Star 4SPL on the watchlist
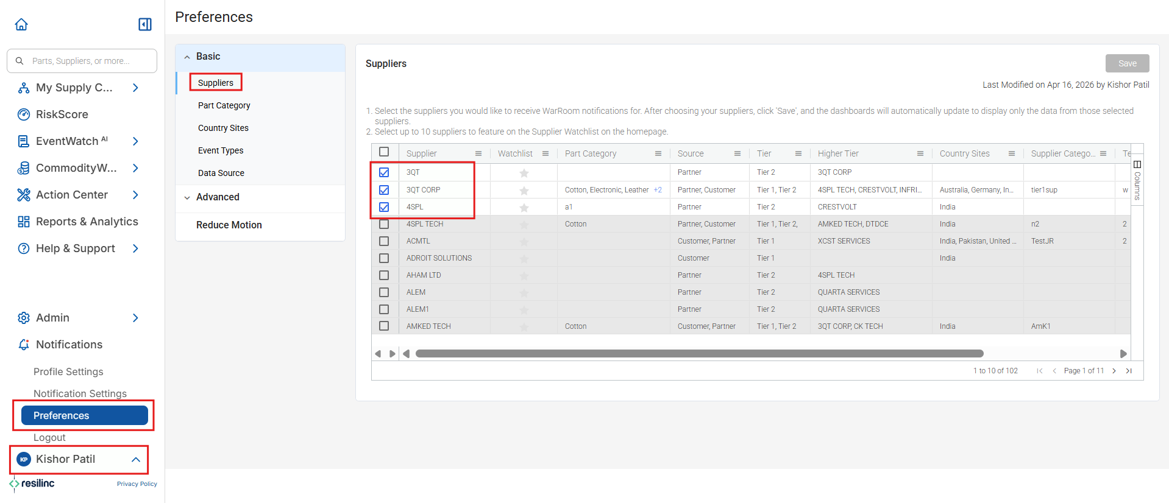 click(524, 208)
